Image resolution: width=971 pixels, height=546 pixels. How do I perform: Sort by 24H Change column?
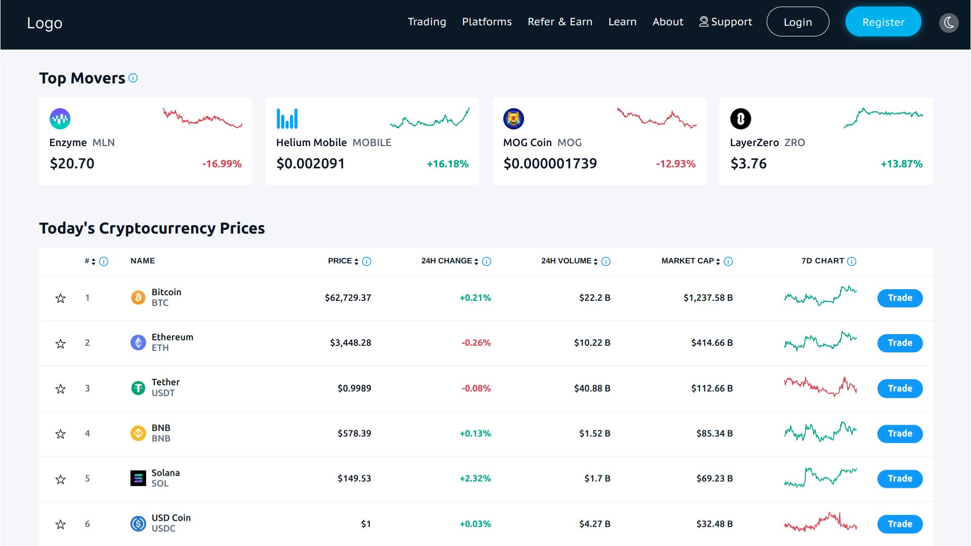(476, 261)
